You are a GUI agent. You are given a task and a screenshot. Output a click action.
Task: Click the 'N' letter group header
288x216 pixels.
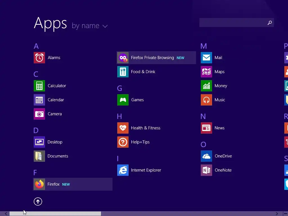click(203, 116)
